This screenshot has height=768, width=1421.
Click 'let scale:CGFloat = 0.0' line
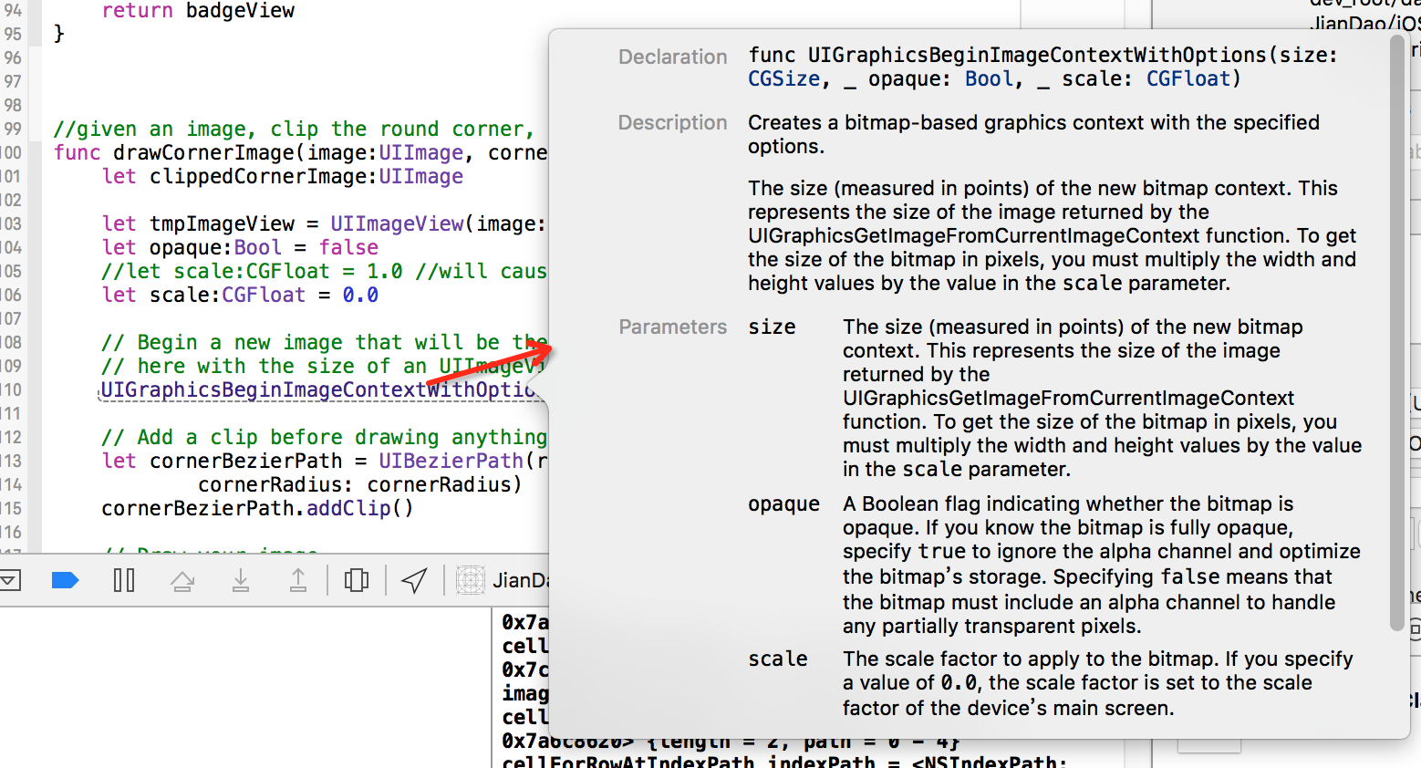coord(240,295)
